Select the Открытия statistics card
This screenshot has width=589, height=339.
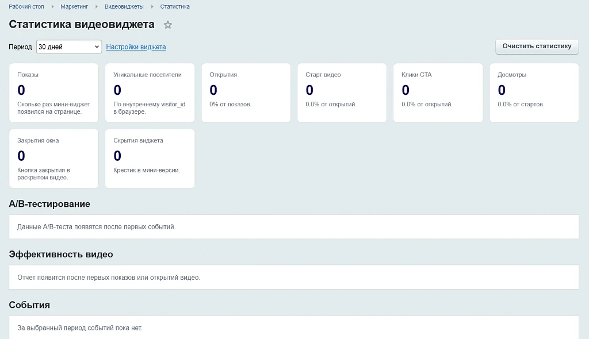pos(246,93)
